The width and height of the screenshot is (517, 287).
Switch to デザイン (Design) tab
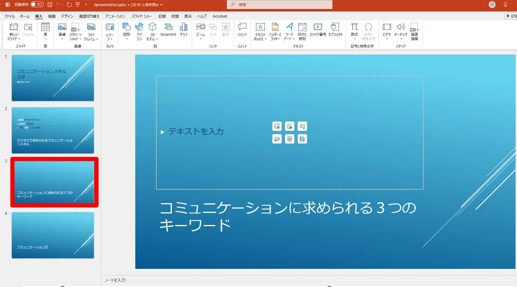(67, 16)
